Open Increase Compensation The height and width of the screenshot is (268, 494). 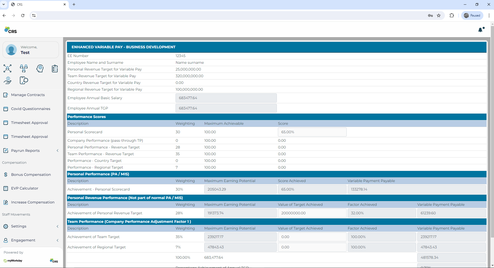click(x=33, y=202)
